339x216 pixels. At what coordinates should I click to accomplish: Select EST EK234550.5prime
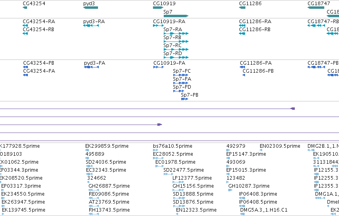[23, 194]
